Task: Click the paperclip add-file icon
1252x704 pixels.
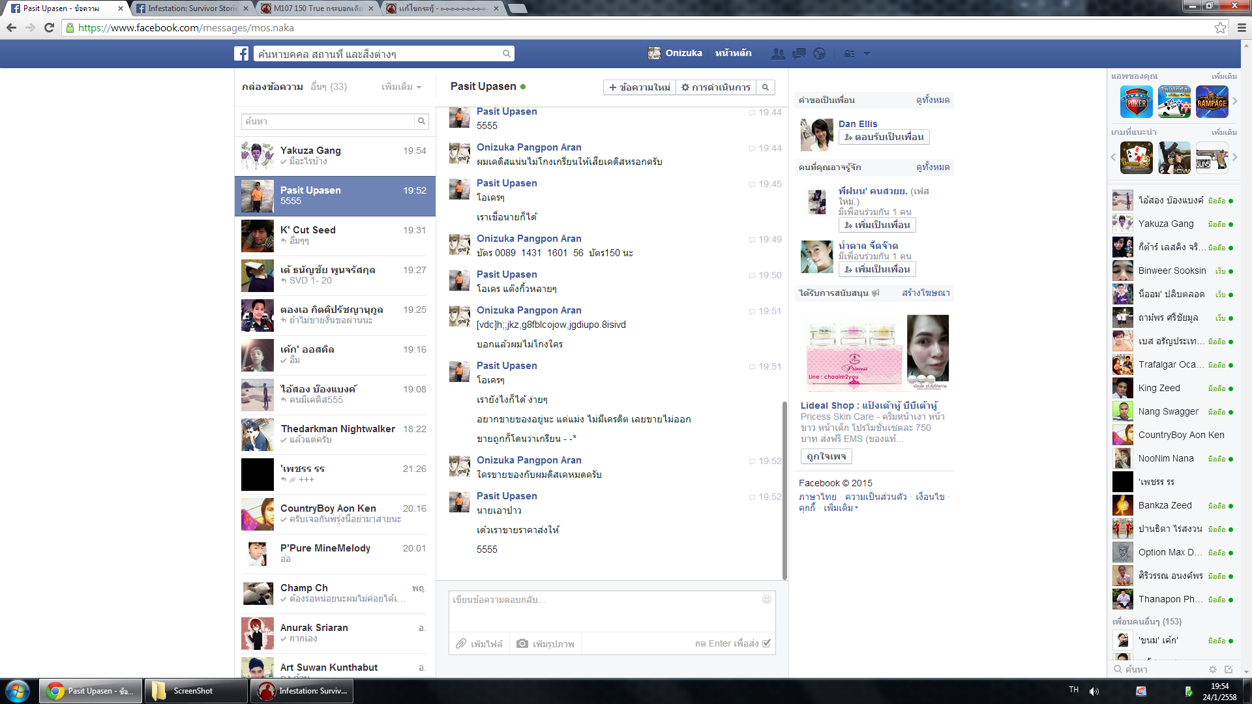Action: [461, 643]
